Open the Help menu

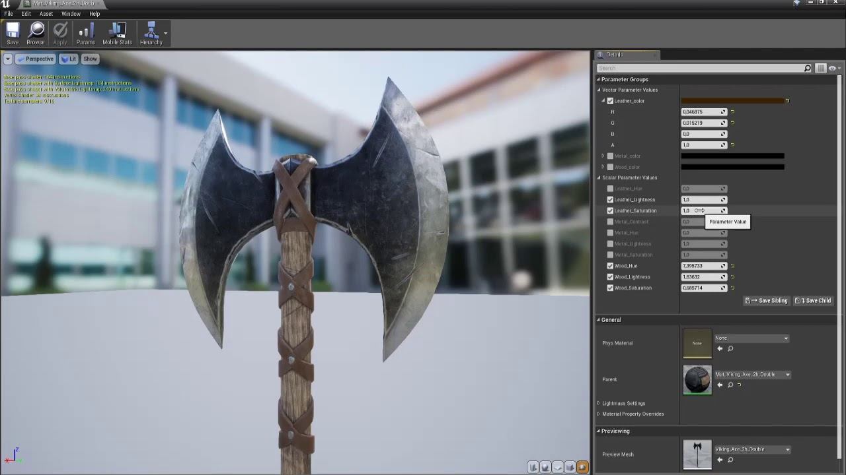point(95,14)
